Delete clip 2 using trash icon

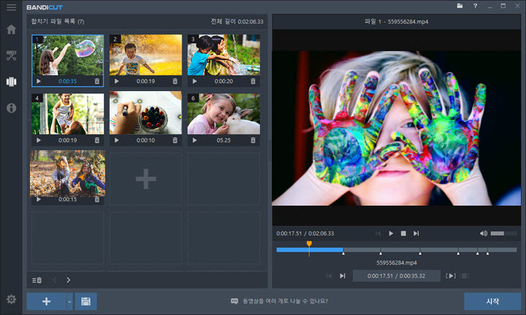(x=175, y=82)
